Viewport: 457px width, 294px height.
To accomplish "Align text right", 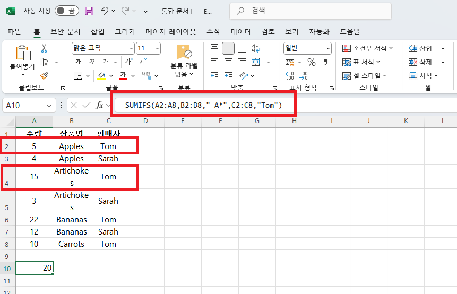I will [242, 62].
